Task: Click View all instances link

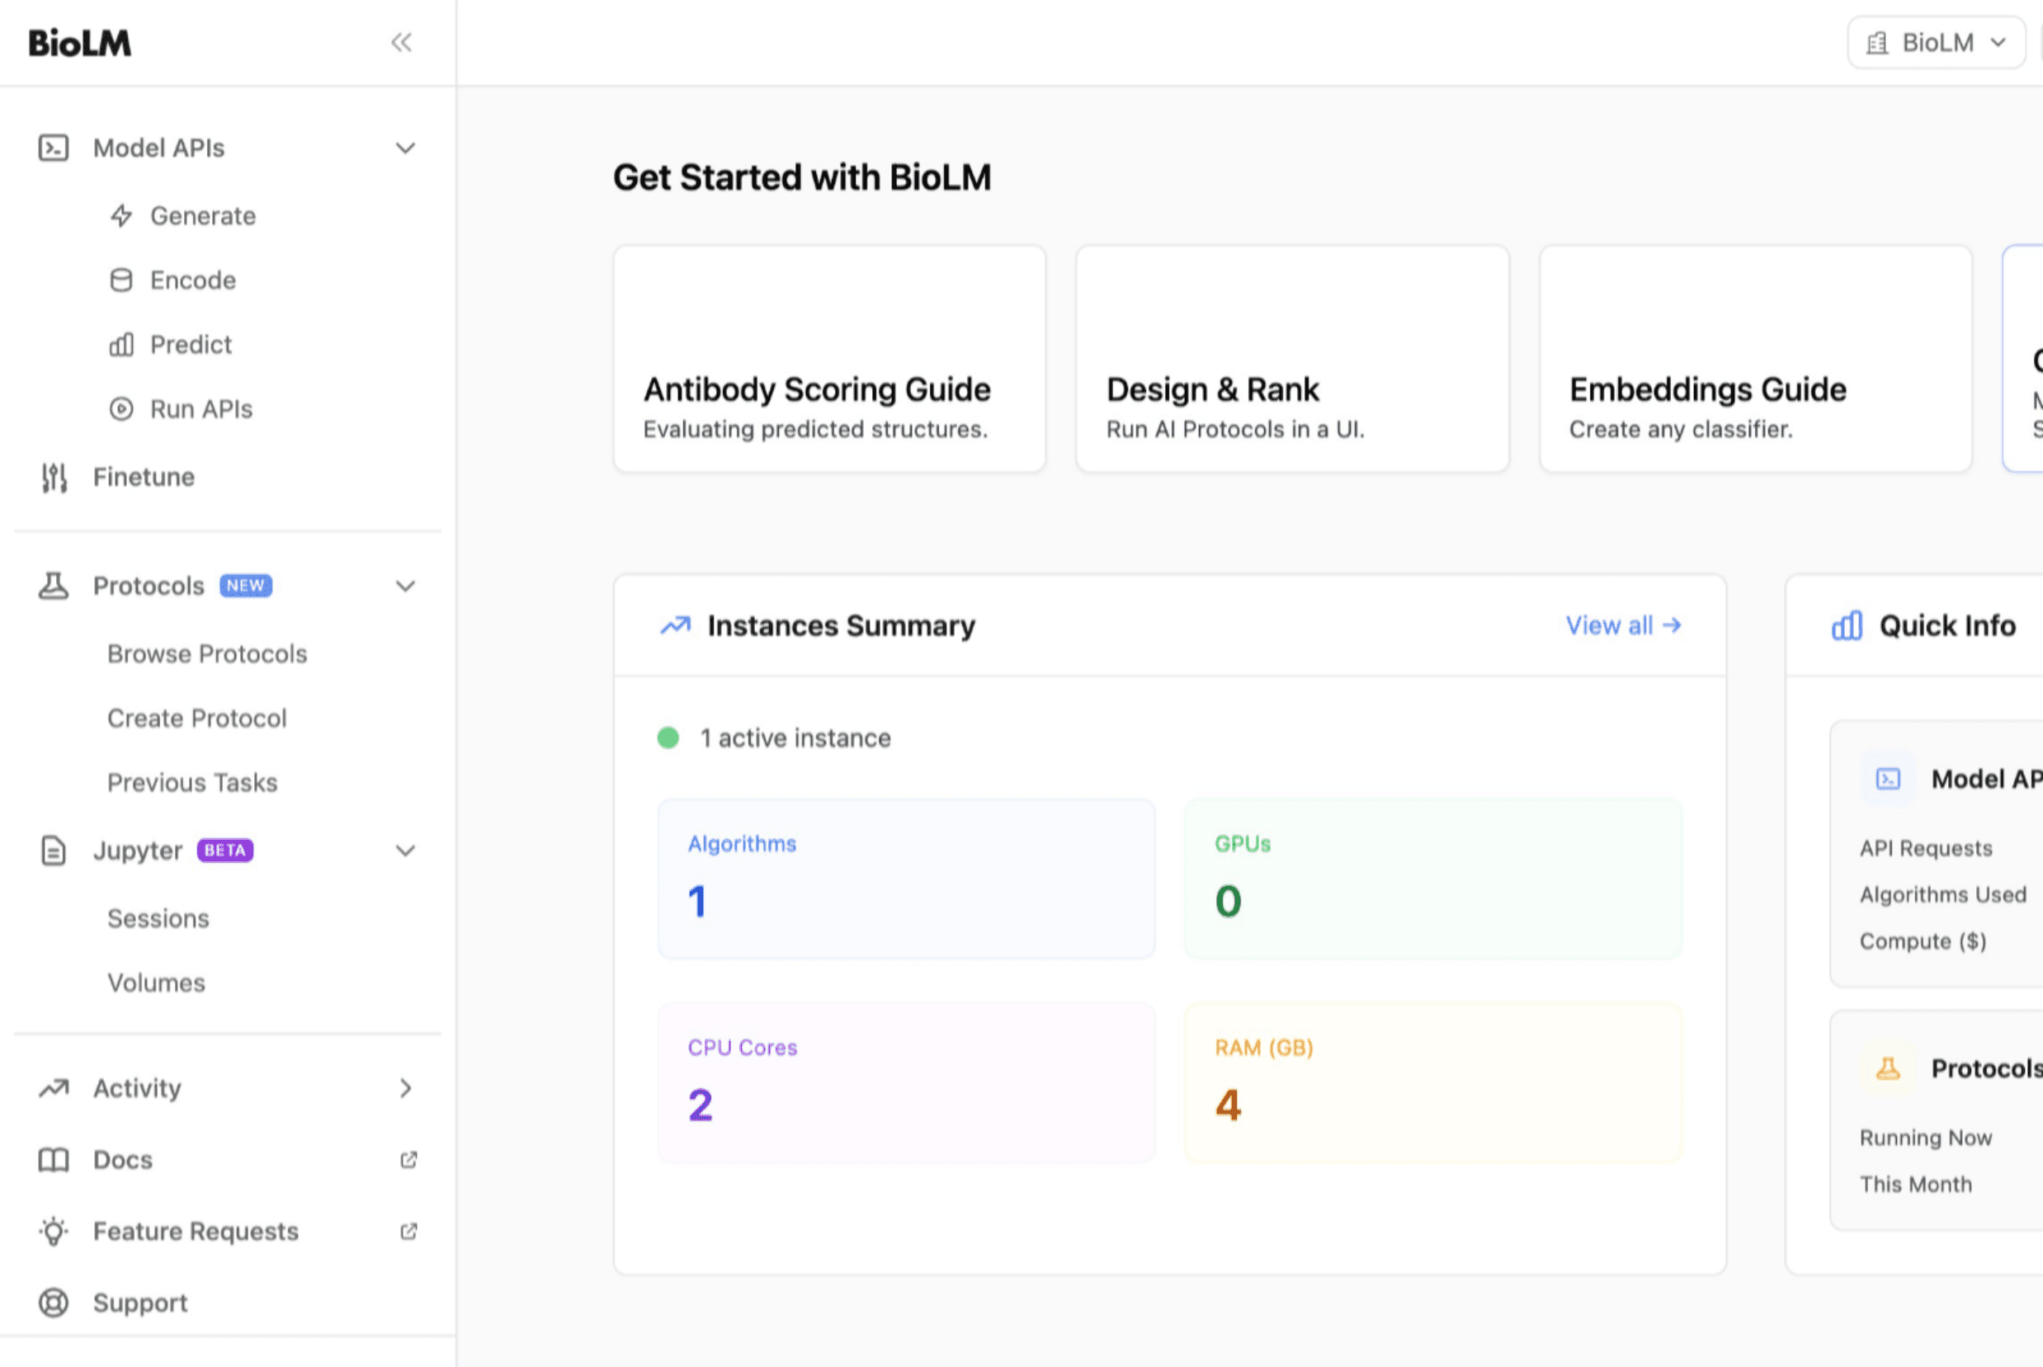Action: pos(1624,625)
